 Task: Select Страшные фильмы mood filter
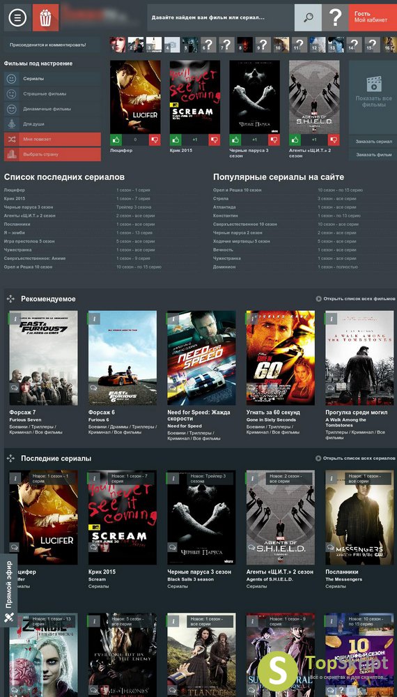52,94
